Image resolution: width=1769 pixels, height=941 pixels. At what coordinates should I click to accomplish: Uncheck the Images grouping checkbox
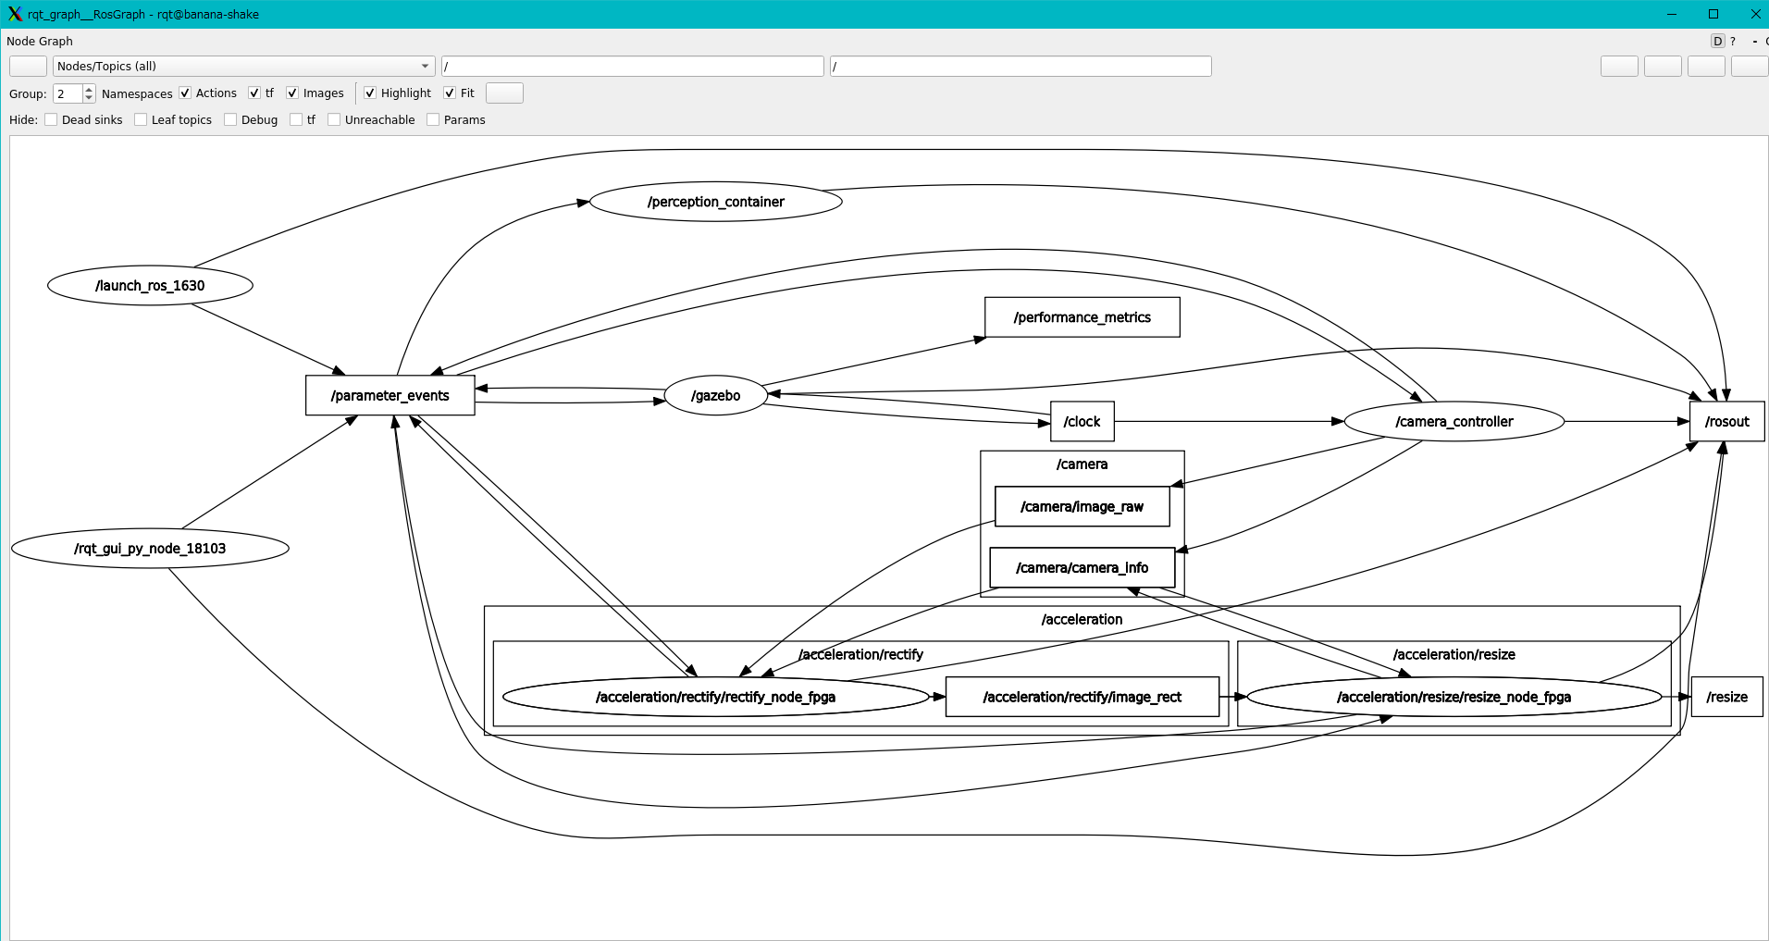[292, 93]
